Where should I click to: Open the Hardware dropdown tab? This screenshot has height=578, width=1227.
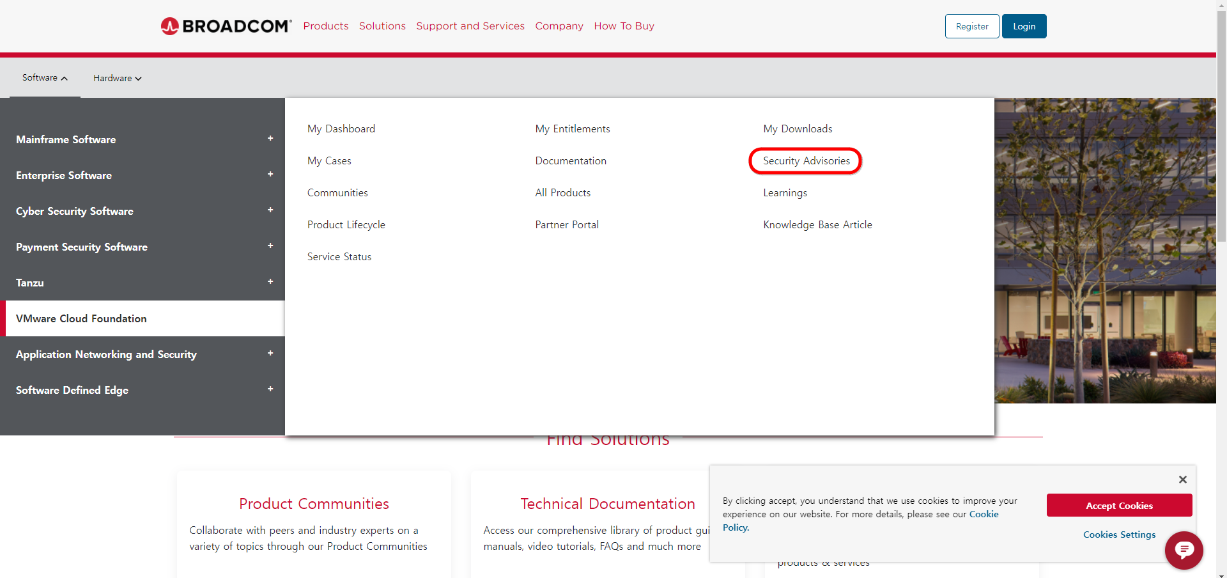click(117, 78)
